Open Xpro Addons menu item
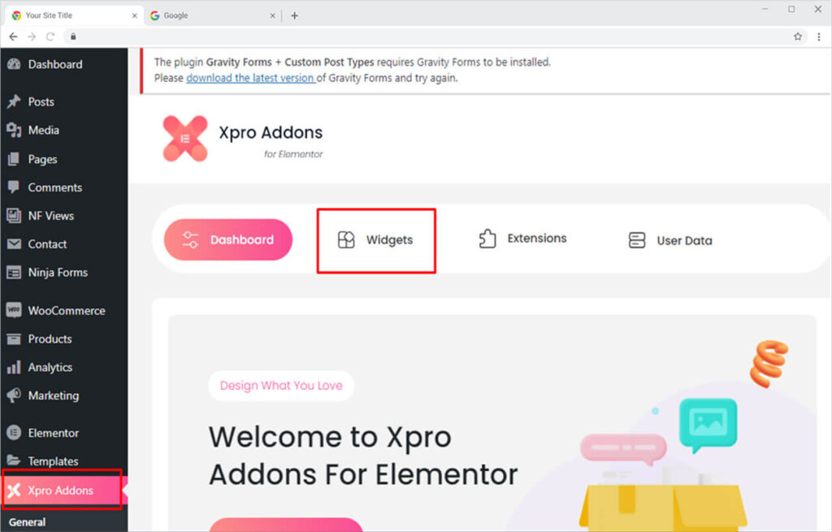Viewport: 832px width, 532px height. (x=62, y=490)
